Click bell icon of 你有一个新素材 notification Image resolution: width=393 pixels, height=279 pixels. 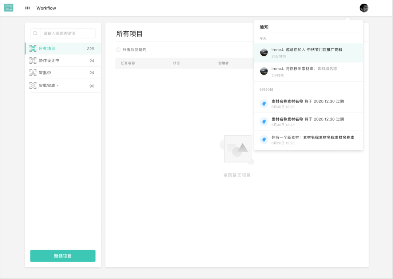coord(264,140)
